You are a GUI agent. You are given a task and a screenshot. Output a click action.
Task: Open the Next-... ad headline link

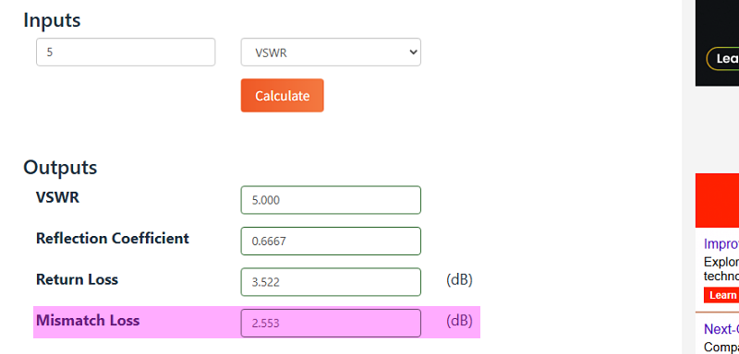click(721, 328)
